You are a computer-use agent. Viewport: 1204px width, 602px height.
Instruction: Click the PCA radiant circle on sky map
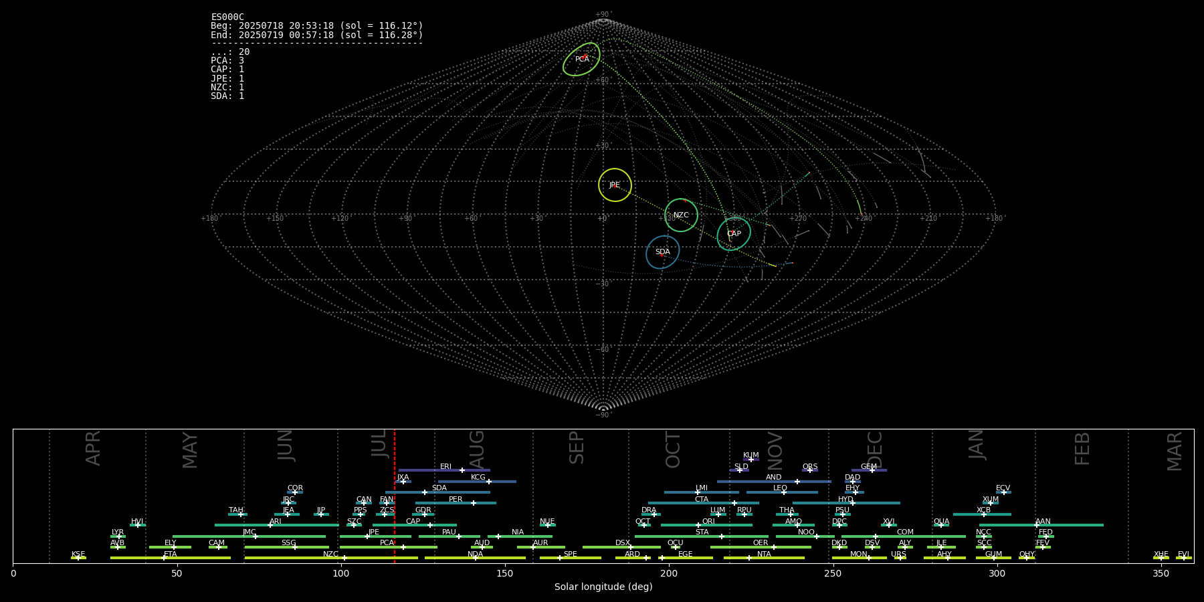[x=581, y=59]
